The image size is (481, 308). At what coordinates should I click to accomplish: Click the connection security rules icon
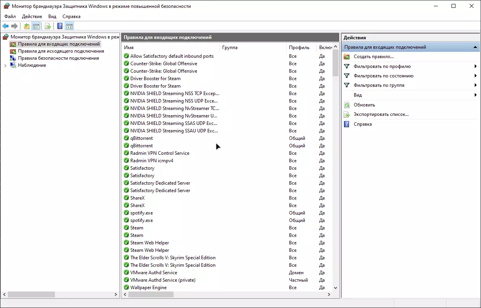click(x=13, y=58)
